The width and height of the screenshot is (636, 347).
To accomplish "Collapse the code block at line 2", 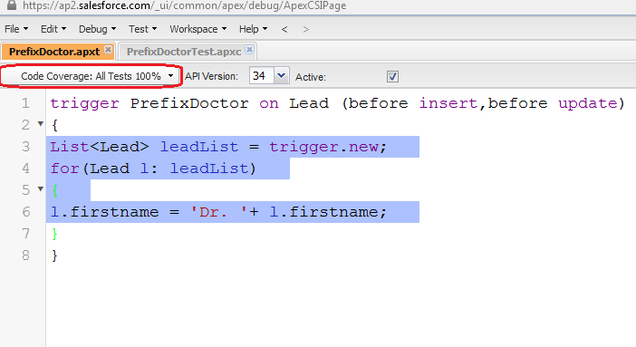I will 41,123.
